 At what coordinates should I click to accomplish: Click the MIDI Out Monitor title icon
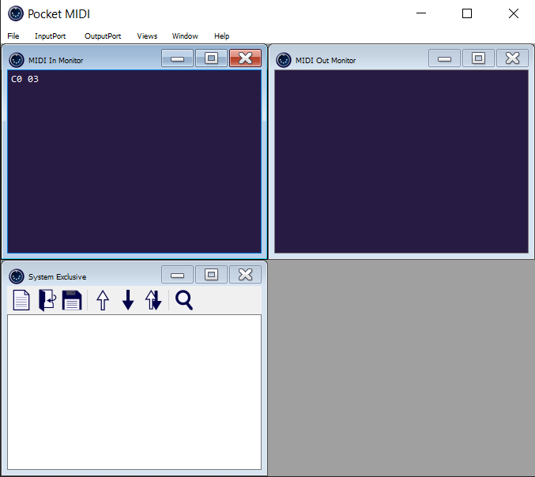pyautogui.click(x=283, y=60)
